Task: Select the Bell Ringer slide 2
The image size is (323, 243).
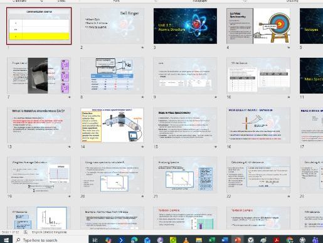Action: click(112, 26)
